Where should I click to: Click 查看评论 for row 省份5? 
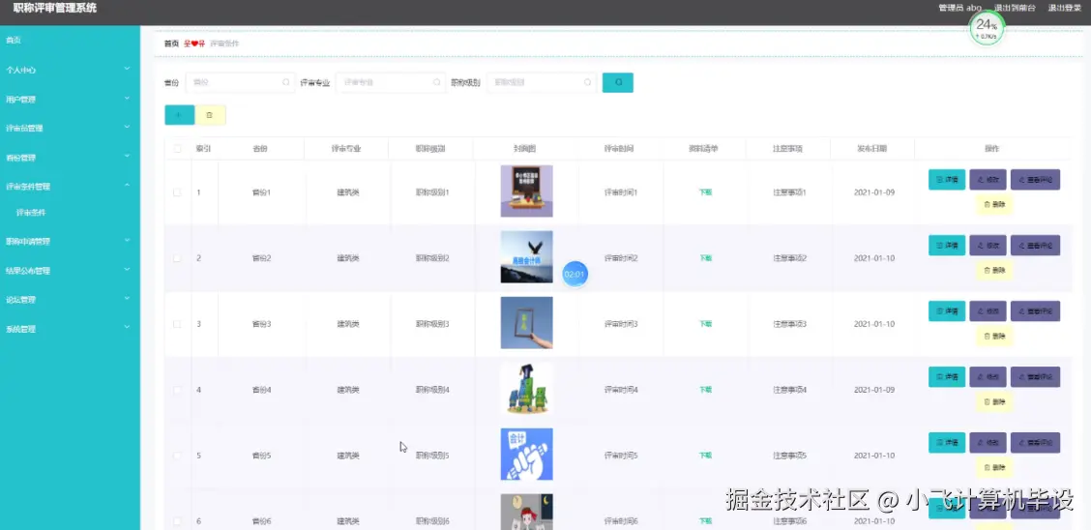(x=1035, y=442)
